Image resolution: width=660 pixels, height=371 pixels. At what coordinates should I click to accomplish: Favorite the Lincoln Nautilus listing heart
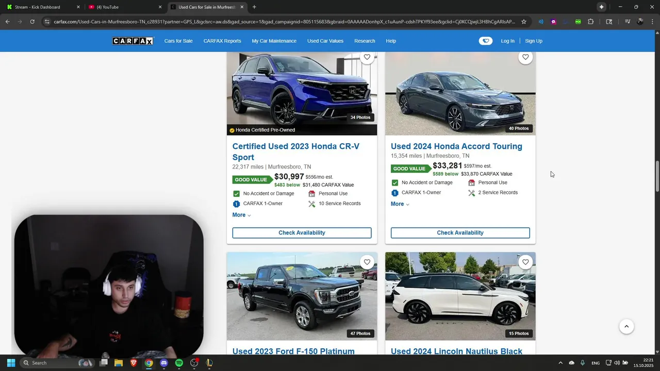(525, 262)
